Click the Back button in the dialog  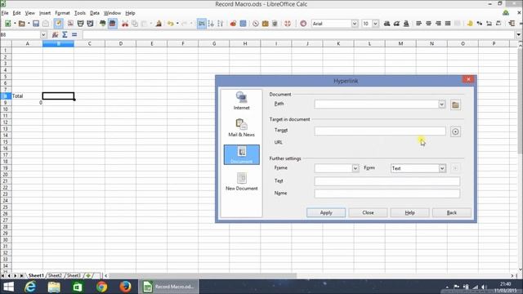pos(452,212)
